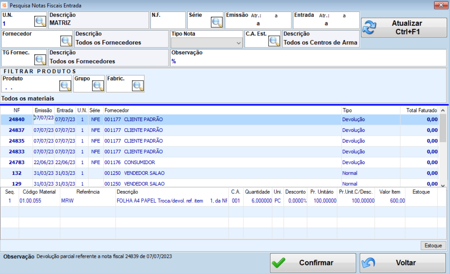Open Fornecedor search magnifier icon

pyautogui.click(x=66, y=41)
